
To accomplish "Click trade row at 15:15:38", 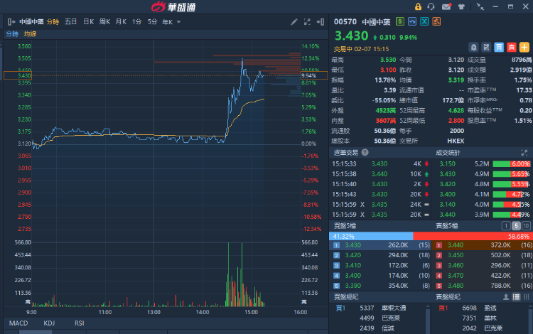I will click(x=380, y=174).
